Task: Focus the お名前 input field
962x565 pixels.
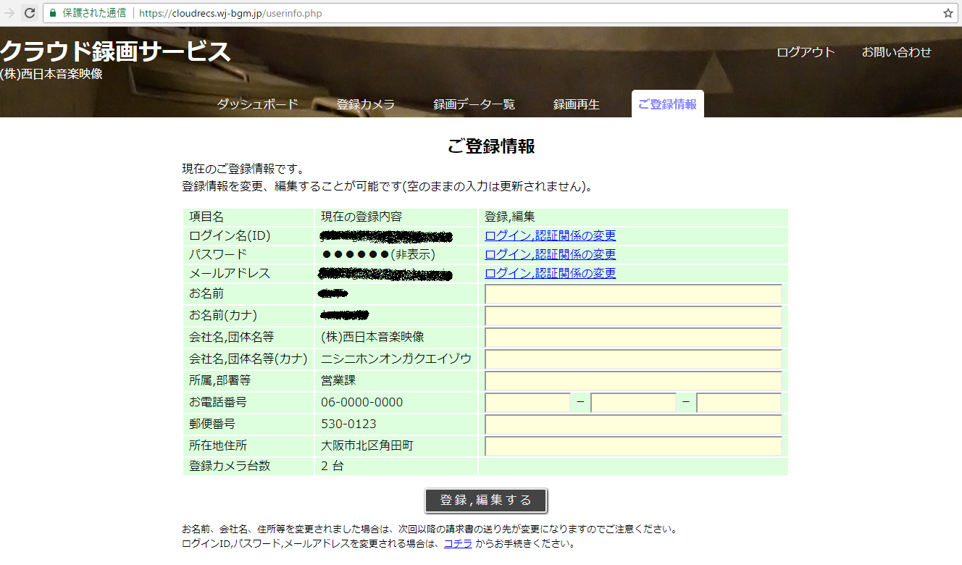Action: [x=633, y=294]
